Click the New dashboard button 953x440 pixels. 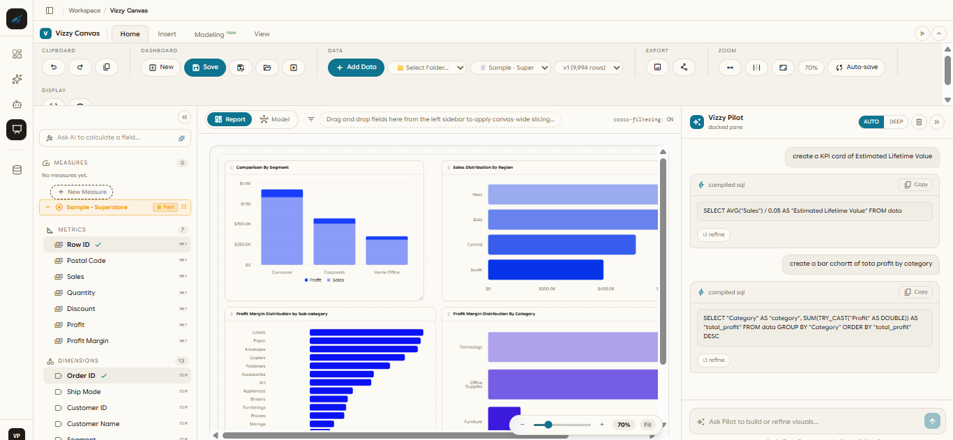point(161,67)
